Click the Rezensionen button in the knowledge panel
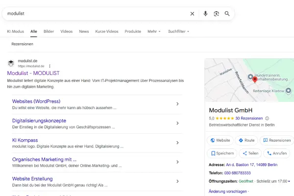This screenshot has width=294, height=196. tap(277, 140)
